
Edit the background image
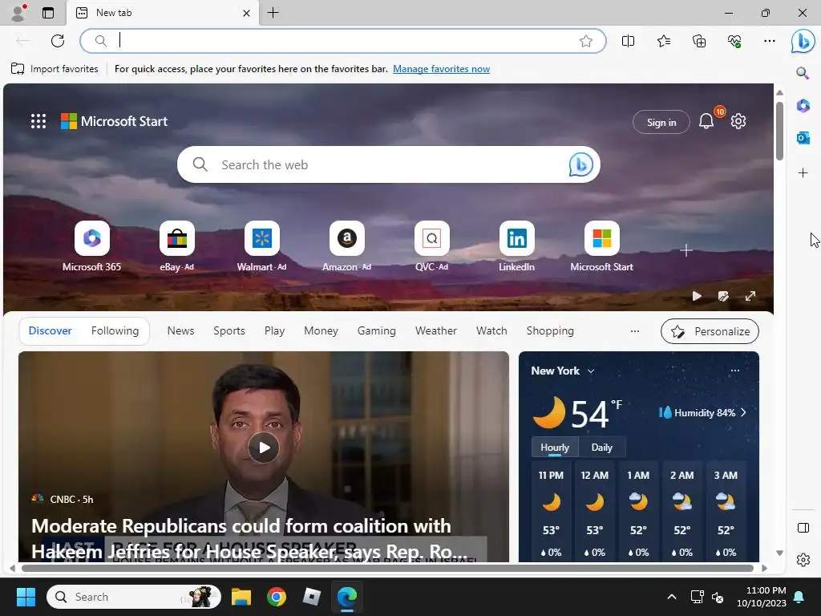coord(723,296)
